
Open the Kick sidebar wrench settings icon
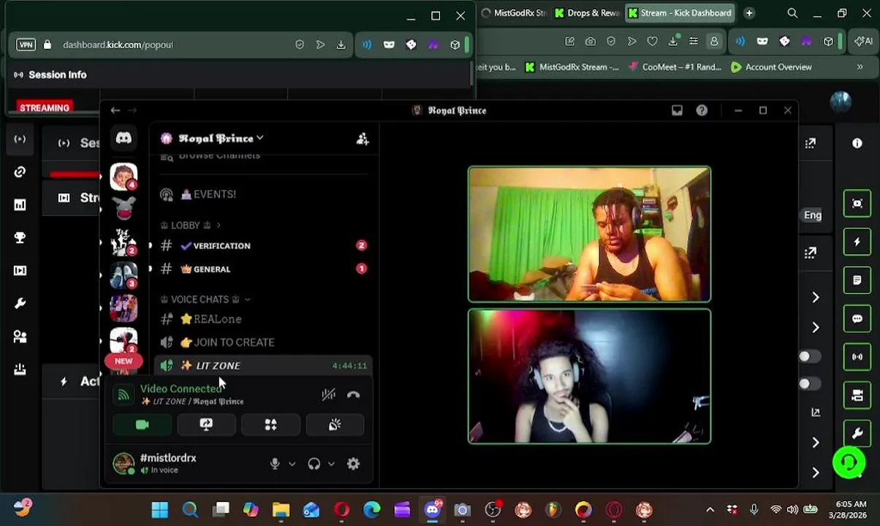click(x=20, y=304)
